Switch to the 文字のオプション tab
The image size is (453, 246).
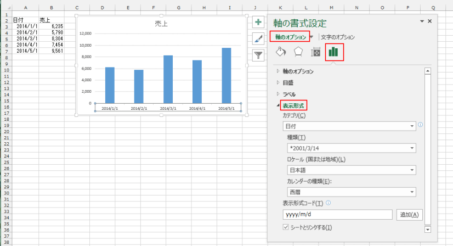coord(338,37)
